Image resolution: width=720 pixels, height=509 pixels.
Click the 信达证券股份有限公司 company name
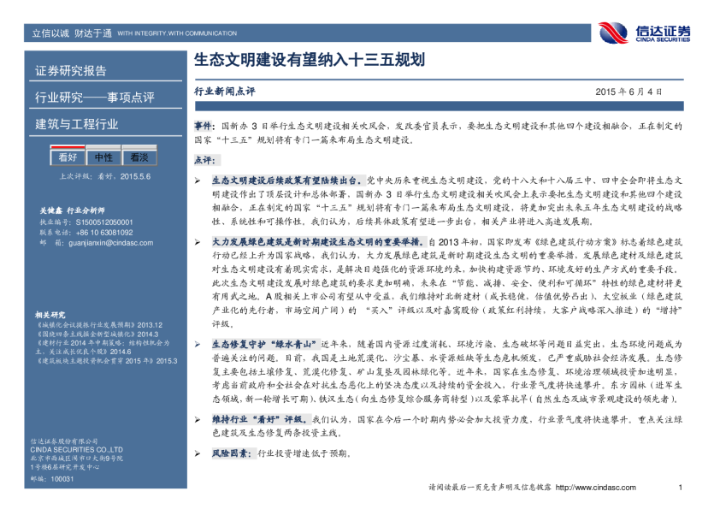(64, 441)
